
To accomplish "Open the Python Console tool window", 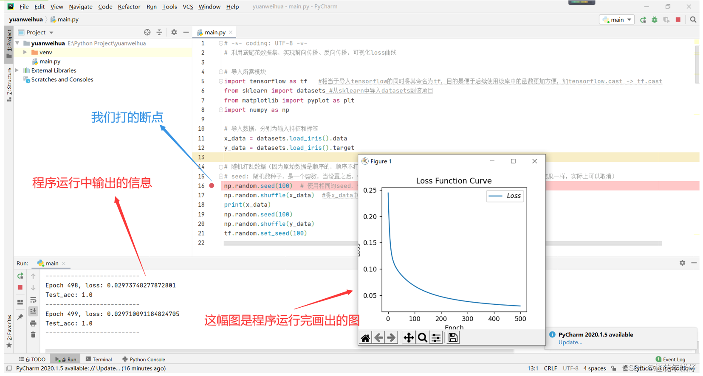I will 144,359.
